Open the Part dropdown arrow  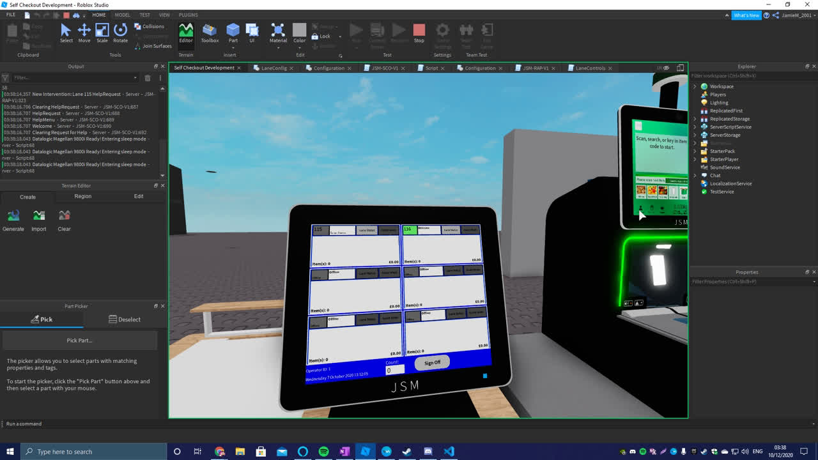(233, 47)
